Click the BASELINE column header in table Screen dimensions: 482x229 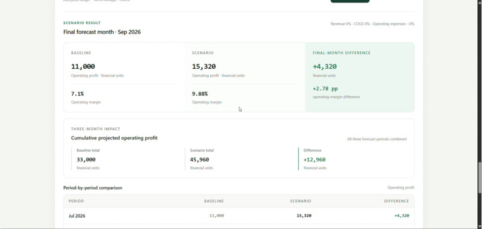(x=214, y=201)
